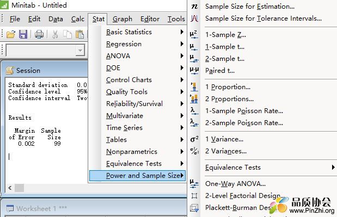
Task: Click the 1-Sample Z icon
Action: 194,35
